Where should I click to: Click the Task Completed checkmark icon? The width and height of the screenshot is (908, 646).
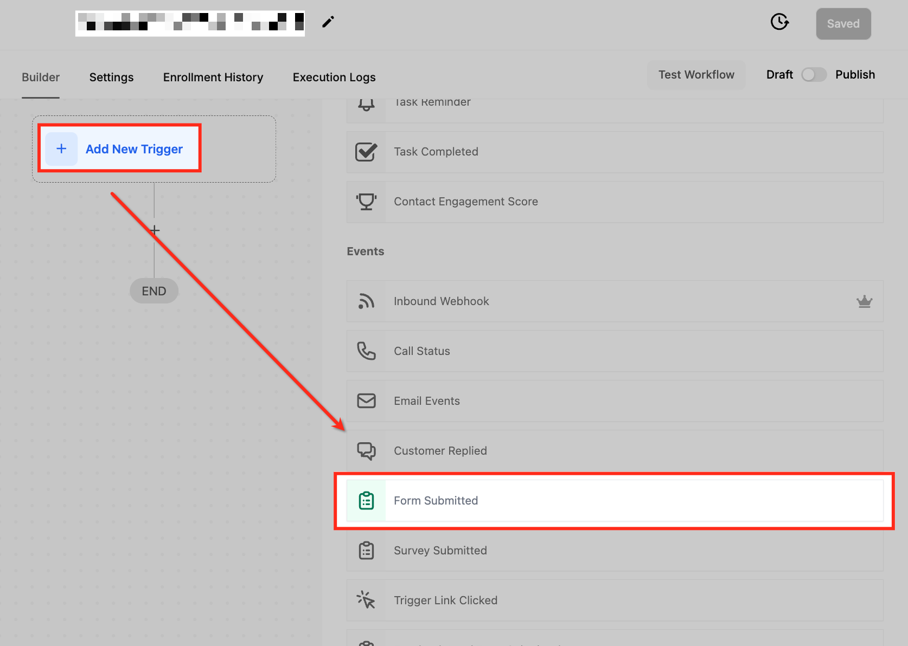(366, 151)
